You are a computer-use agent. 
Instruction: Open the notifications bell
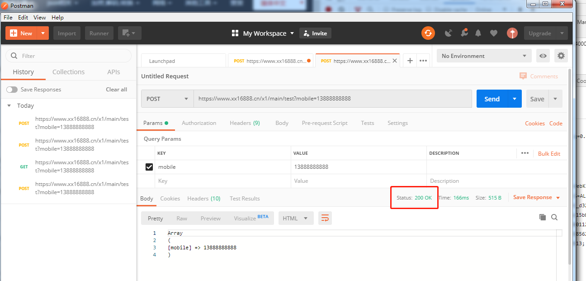coord(478,33)
